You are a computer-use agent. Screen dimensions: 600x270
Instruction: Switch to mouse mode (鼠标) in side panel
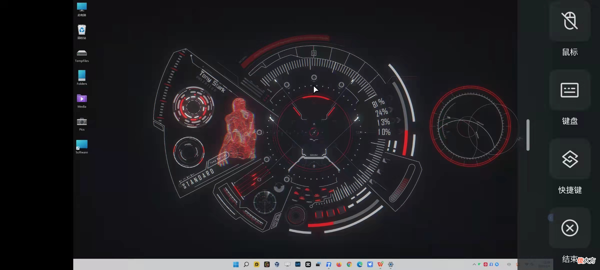(x=570, y=21)
